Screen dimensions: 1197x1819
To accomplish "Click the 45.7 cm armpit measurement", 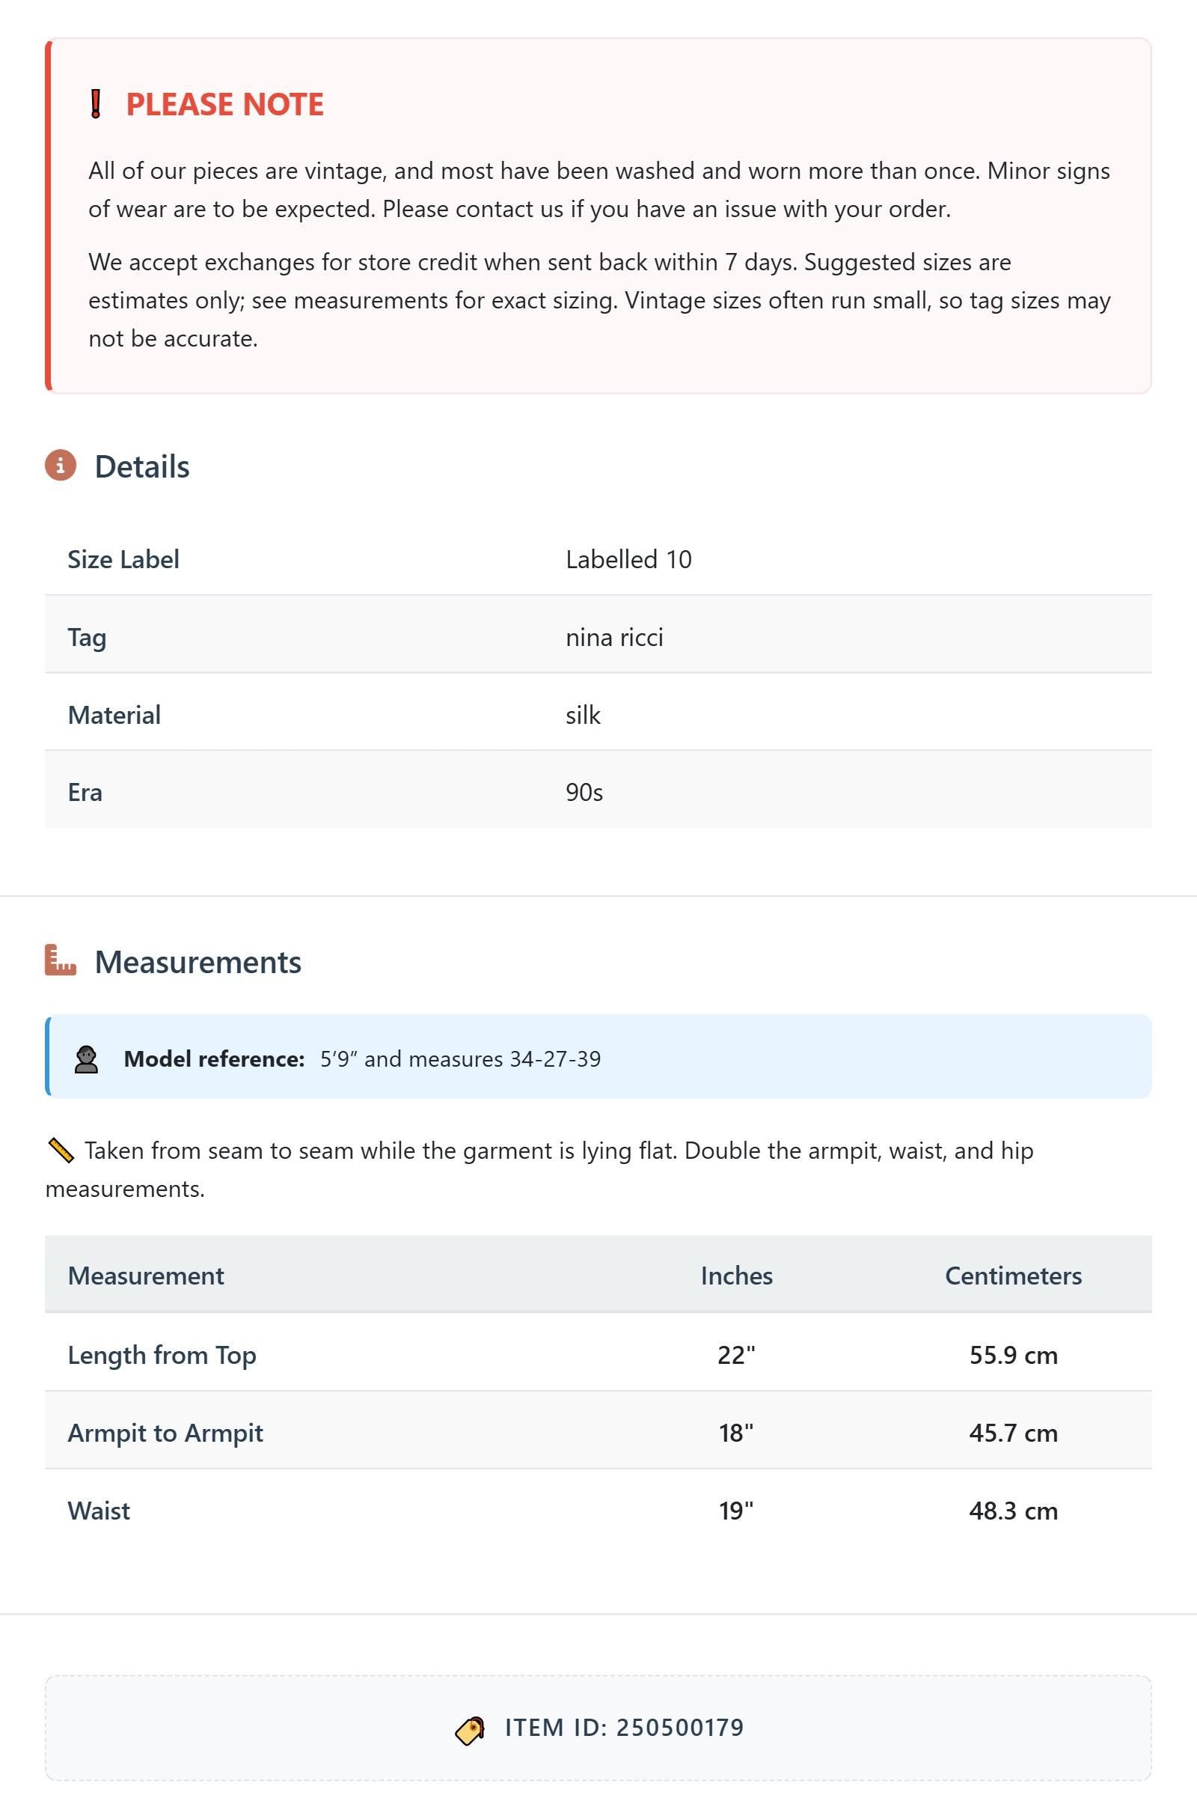I will coord(1013,1433).
